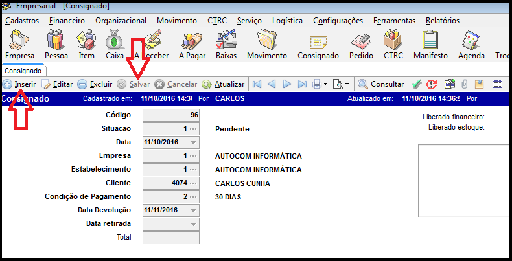512x261 pixels.
Task: Click the Caixa money bag icon
Action: click(x=115, y=45)
